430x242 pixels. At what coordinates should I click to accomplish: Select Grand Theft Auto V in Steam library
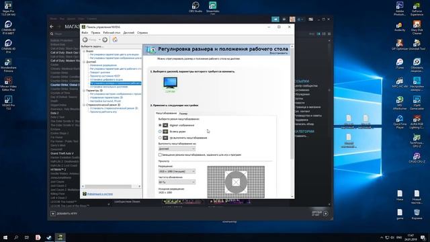pyautogui.click(x=62, y=153)
